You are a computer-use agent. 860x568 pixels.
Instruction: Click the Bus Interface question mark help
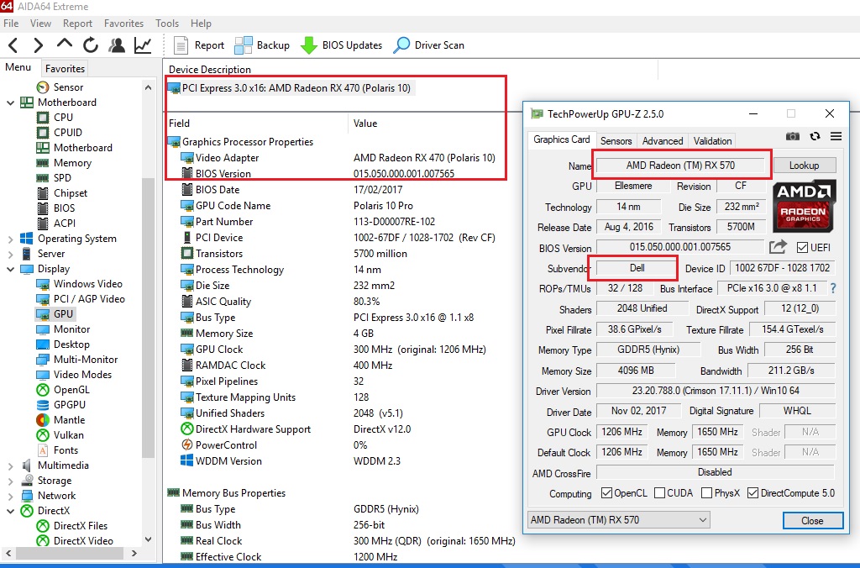coord(833,288)
